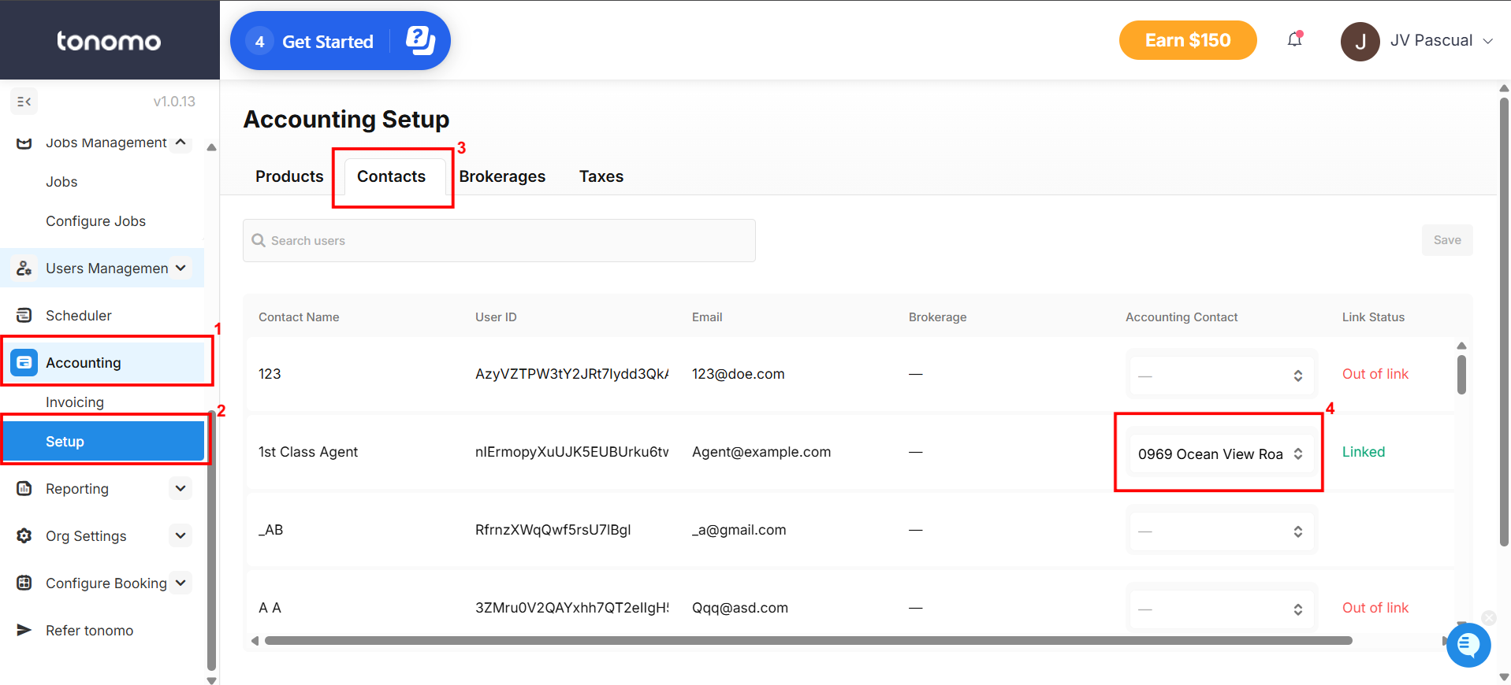Click the Configure Booking icon
Viewport: 1511px width, 685px height.
point(24,583)
